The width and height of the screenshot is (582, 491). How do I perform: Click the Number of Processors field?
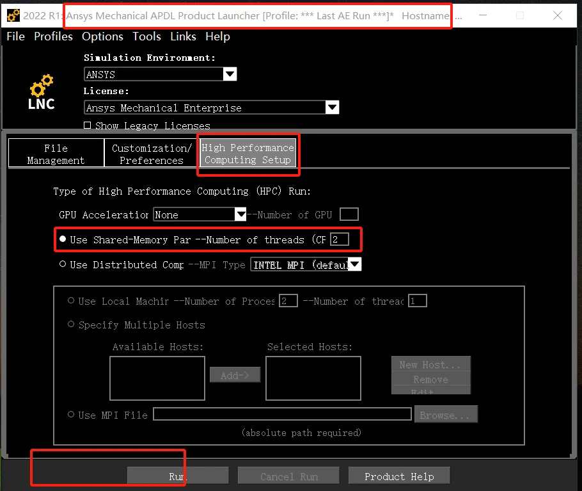288,300
